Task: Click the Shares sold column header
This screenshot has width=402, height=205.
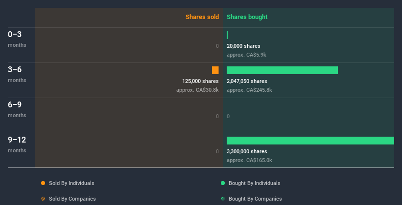Action: coord(202,17)
